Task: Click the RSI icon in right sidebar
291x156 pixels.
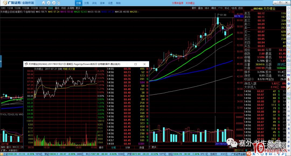Action: tap(289, 75)
